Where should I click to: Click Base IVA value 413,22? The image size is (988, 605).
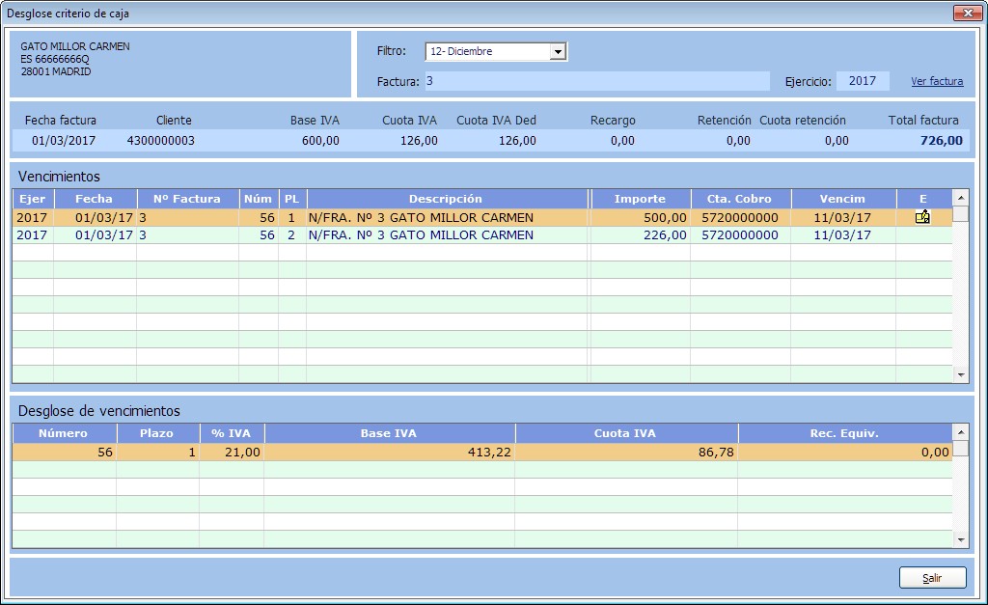(390, 453)
